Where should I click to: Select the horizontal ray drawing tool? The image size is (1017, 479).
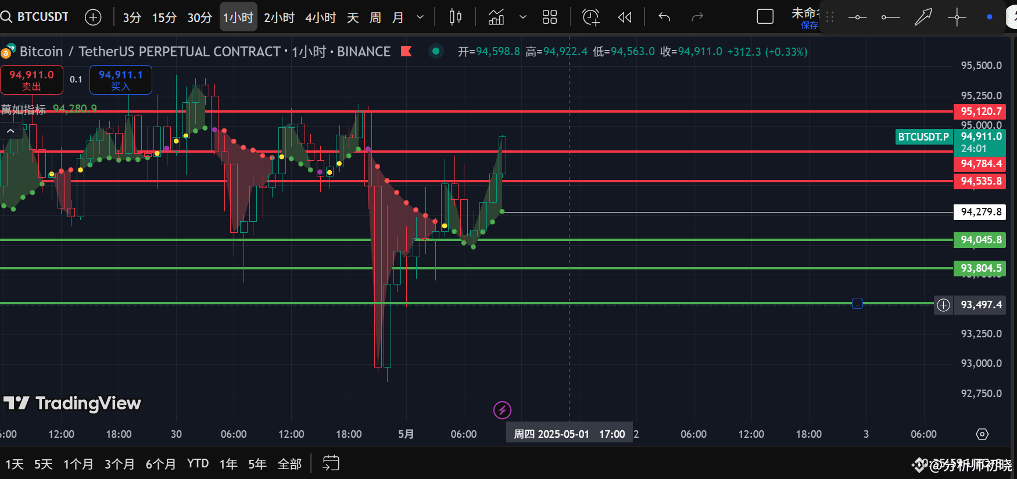click(890, 17)
